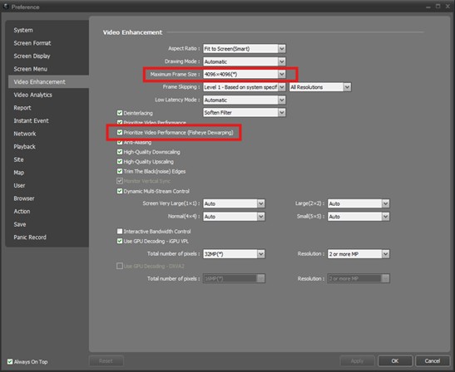Viewport: 455px width, 372px height.
Task: Open the Aspect Ratio dropdown
Action: [245, 49]
